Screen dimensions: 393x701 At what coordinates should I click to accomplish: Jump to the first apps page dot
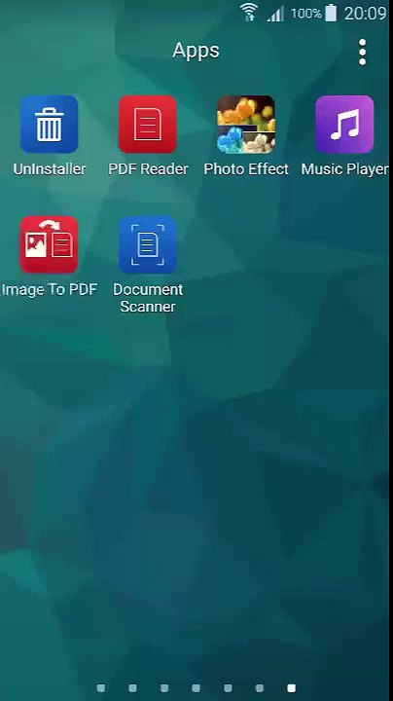[x=101, y=687]
